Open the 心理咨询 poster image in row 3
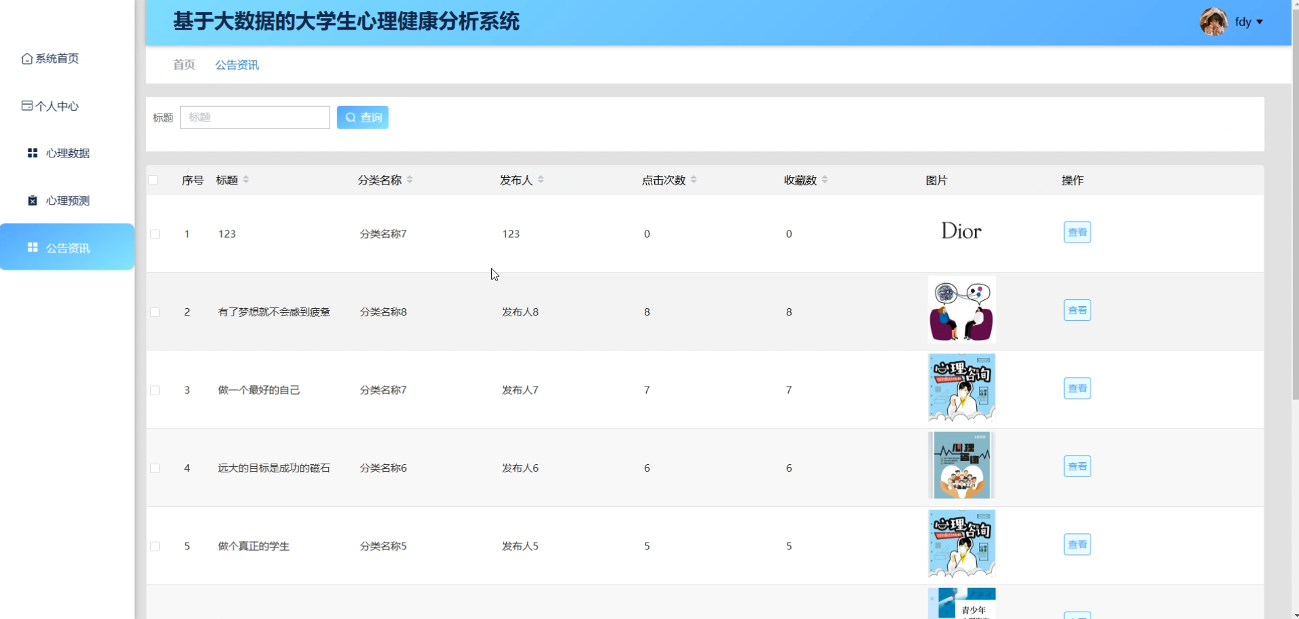The height and width of the screenshot is (619, 1299). [x=961, y=388]
